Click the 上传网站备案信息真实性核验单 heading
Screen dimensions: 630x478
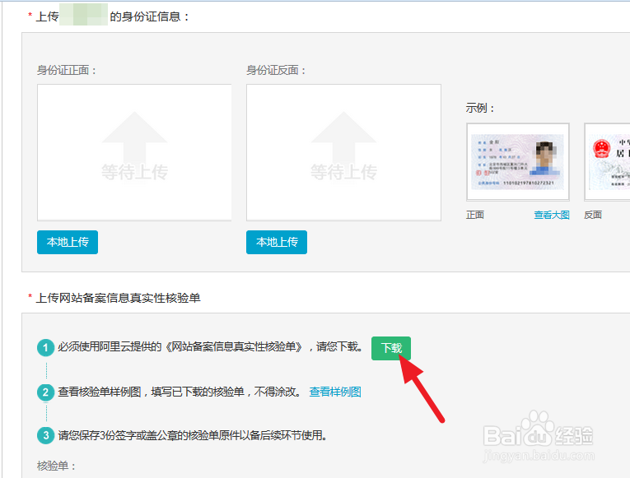tap(118, 298)
